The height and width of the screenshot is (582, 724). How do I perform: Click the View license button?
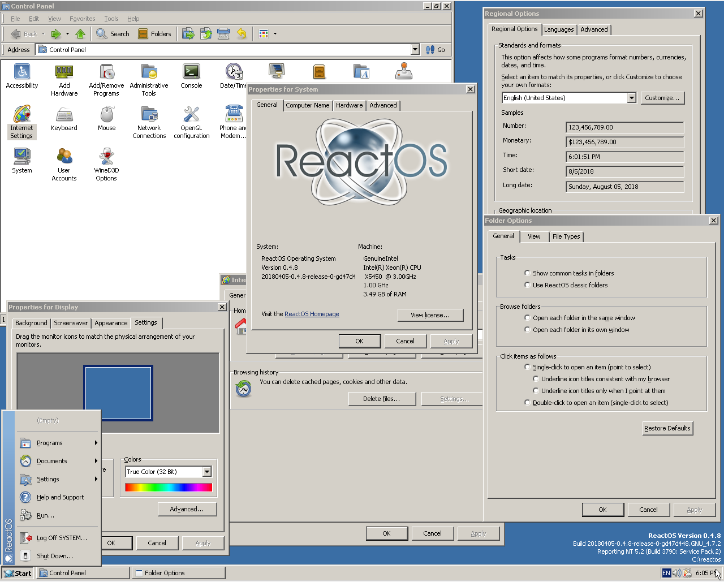point(430,315)
